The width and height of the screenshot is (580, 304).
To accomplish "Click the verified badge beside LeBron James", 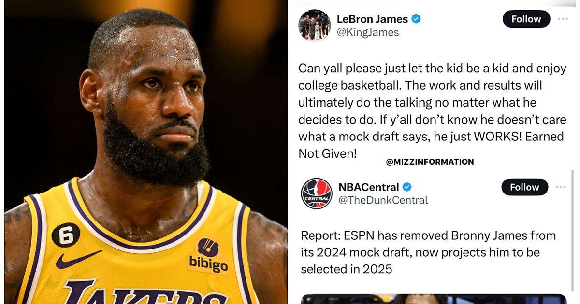I will coord(416,19).
